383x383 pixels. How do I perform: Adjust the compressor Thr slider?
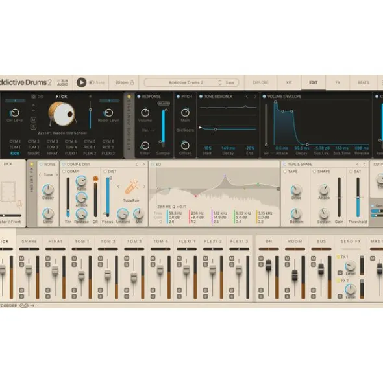[68, 198]
